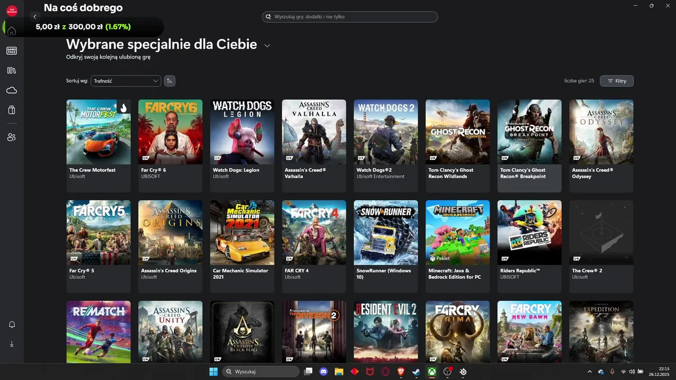676x380 pixels.
Task: Open the Filtry filter panel
Action: 616,81
